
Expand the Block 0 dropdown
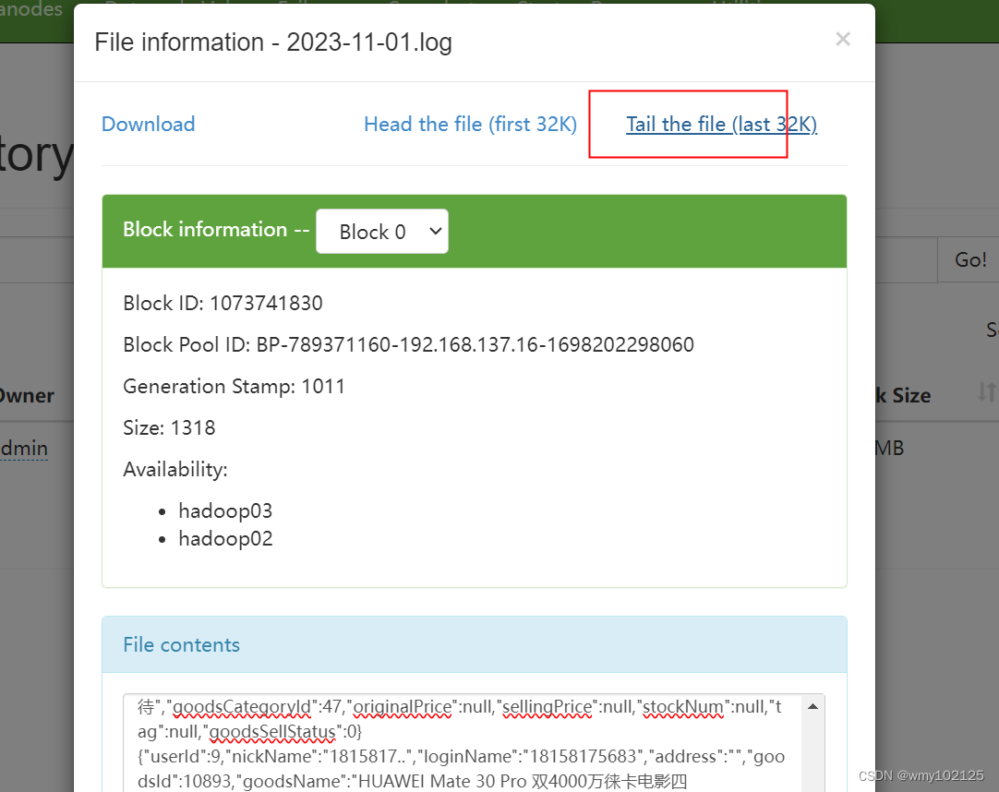tap(382, 232)
